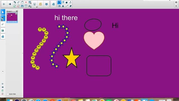
Task: Insert a table from the toolbar
Action: coord(30,2)
